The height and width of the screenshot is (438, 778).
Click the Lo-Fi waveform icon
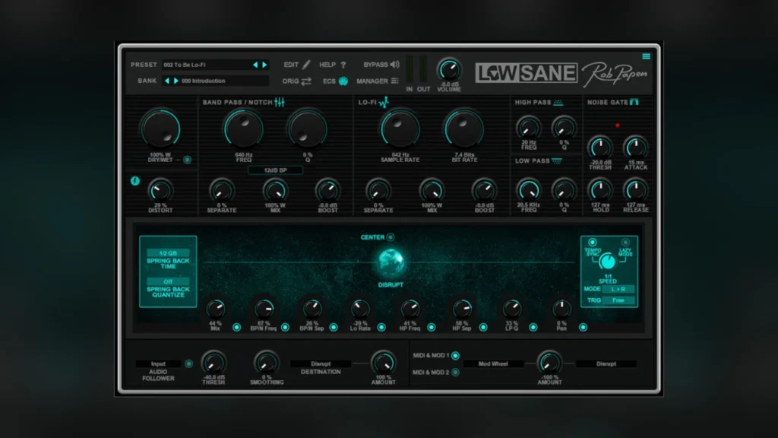tap(384, 103)
